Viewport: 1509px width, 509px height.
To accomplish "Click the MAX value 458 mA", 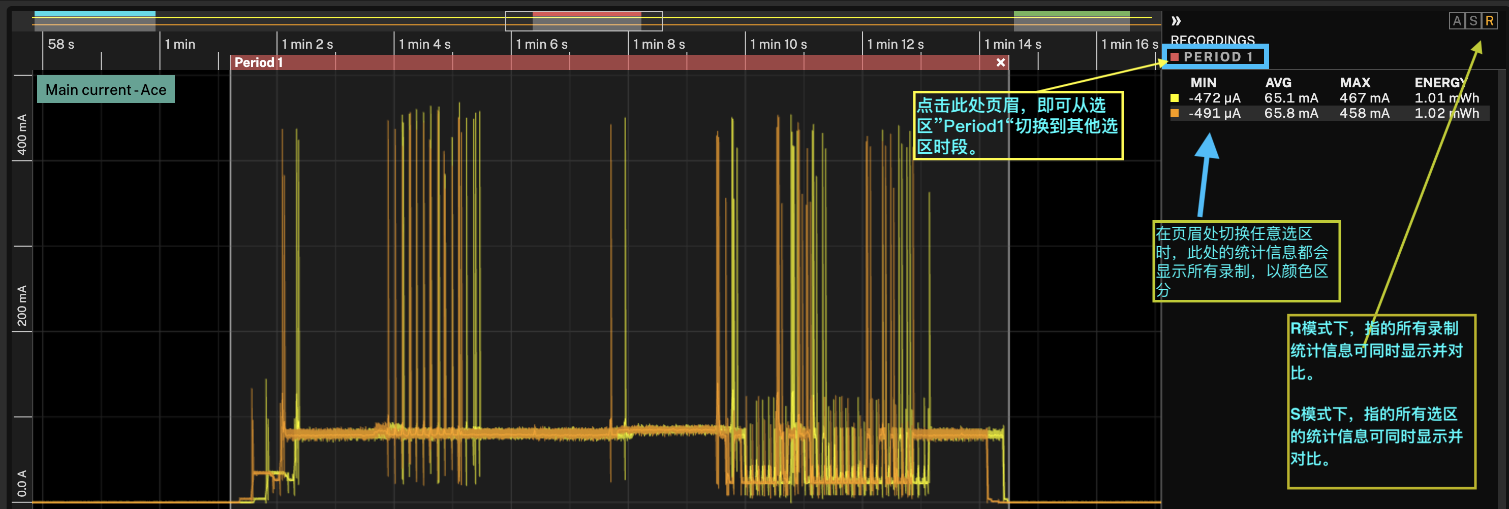I will 1364,113.
